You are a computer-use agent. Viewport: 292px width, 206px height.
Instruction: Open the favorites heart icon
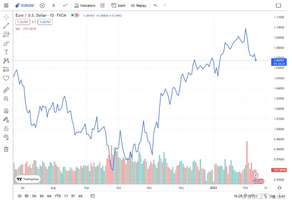pos(6,78)
